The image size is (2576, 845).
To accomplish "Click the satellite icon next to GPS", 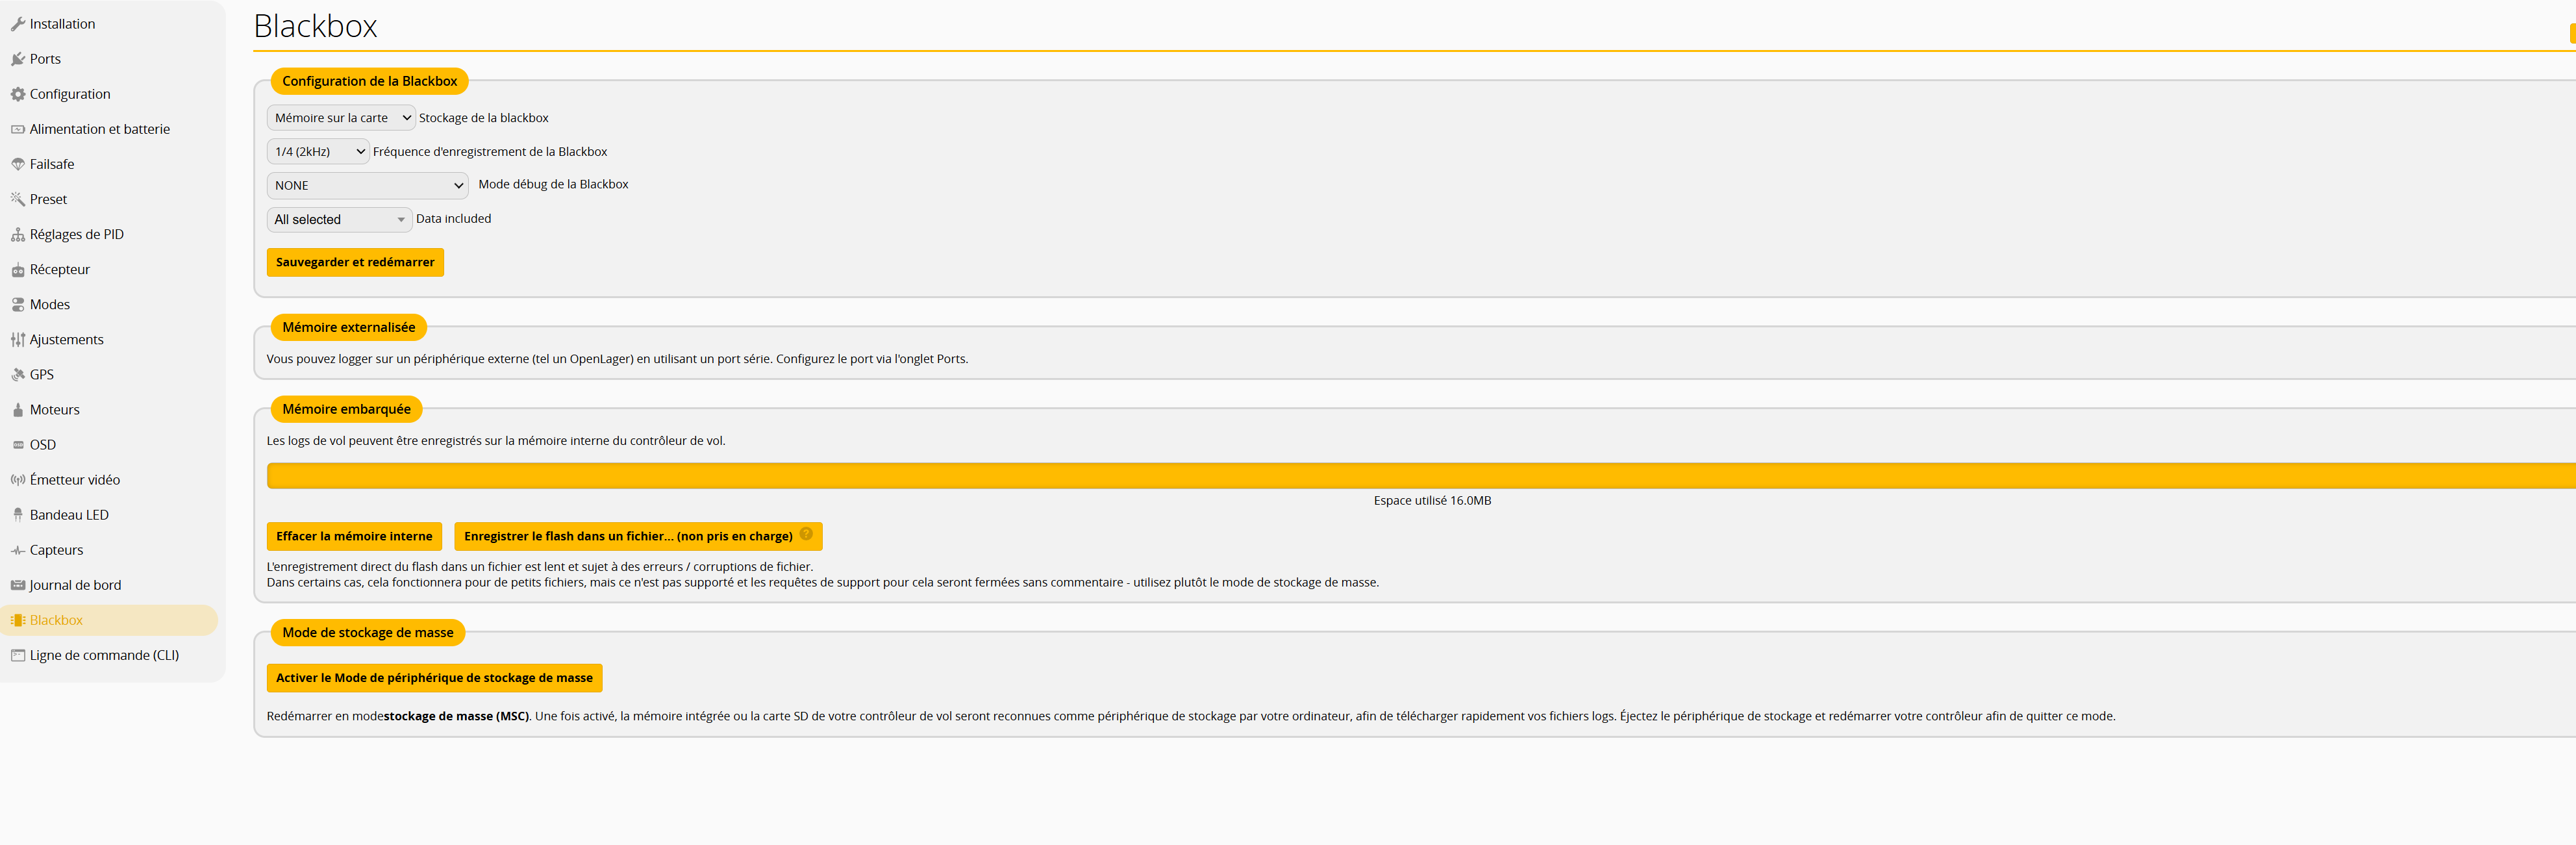I will click(17, 375).
